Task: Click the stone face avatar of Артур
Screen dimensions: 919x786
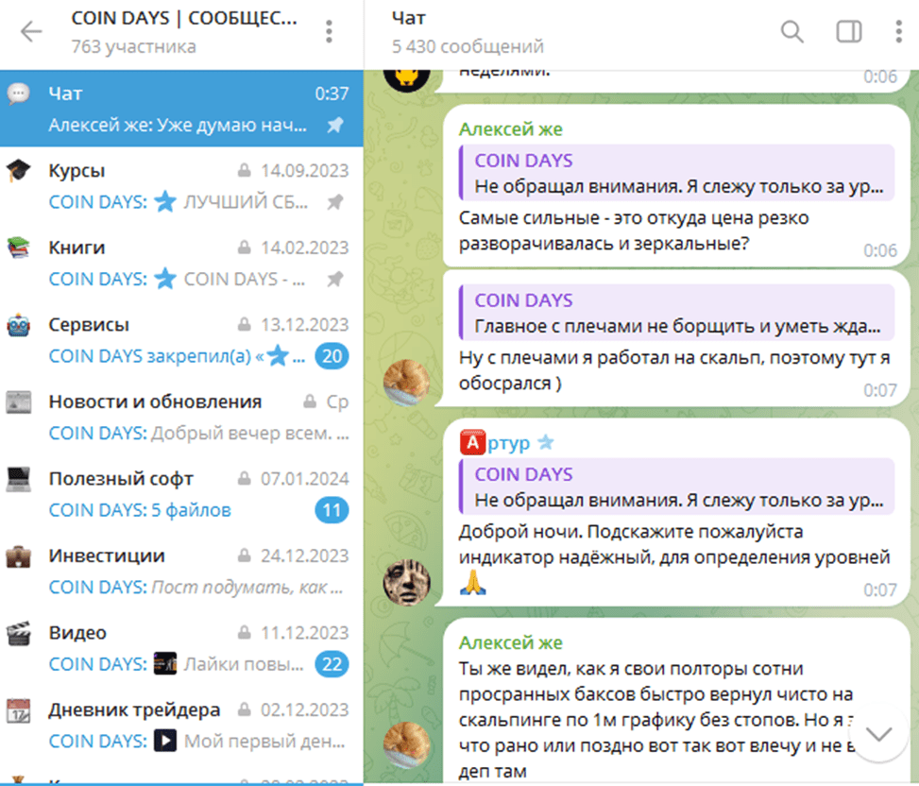Action: click(407, 583)
